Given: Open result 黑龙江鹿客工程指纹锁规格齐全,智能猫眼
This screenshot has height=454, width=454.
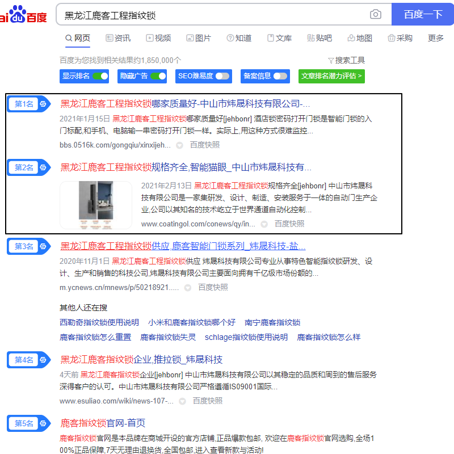Looking at the screenshot, I should [186, 167].
